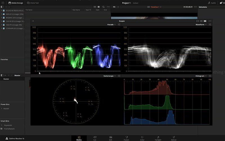Switch media storage to thumbnail grid view
This screenshot has height=141, width=225.
point(95,7)
